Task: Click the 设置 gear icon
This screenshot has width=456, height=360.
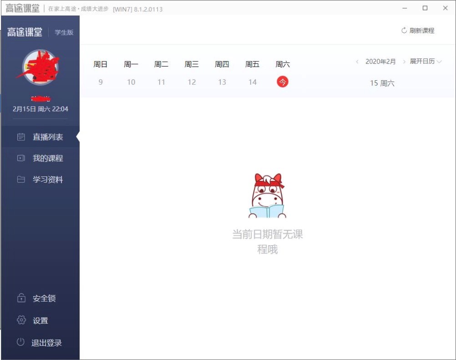Action: [x=21, y=320]
